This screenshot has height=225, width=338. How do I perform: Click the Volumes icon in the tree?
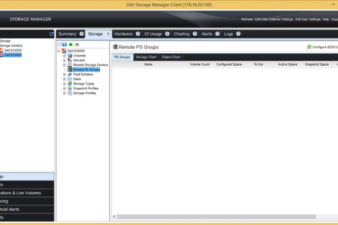(x=70, y=55)
